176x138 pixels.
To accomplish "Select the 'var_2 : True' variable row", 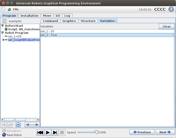I will click(107, 35).
